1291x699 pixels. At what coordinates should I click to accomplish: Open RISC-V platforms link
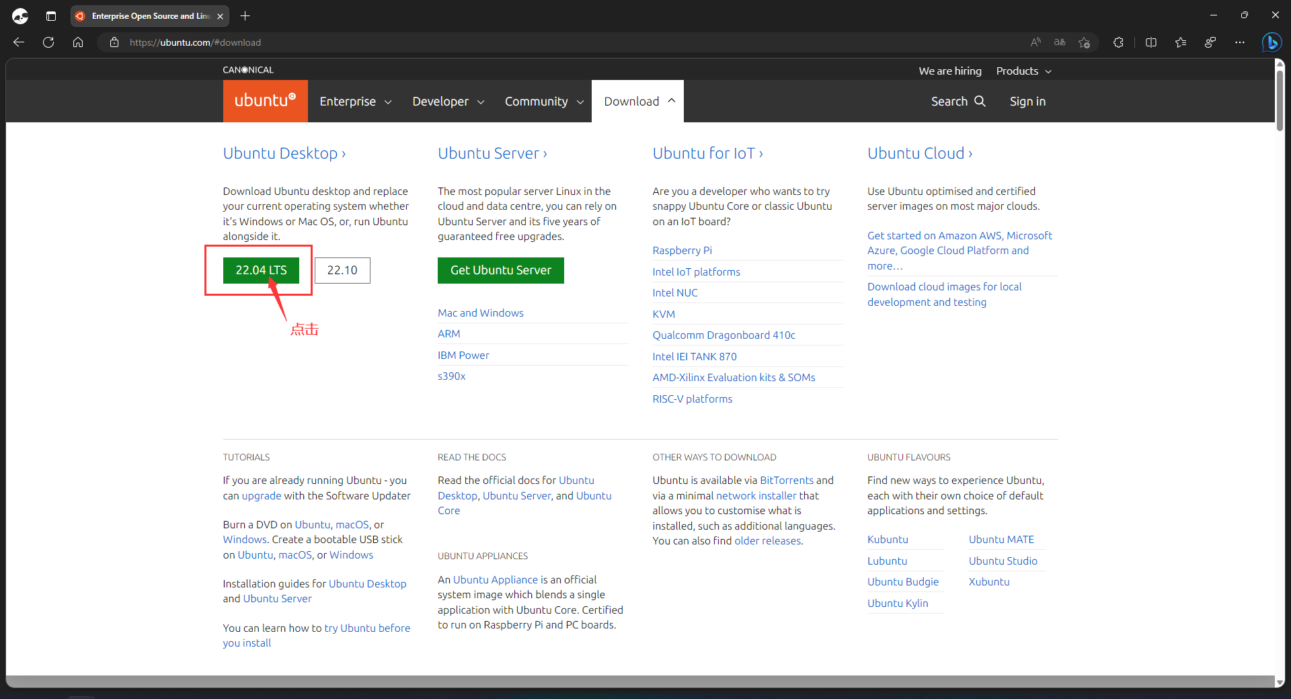(x=693, y=399)
